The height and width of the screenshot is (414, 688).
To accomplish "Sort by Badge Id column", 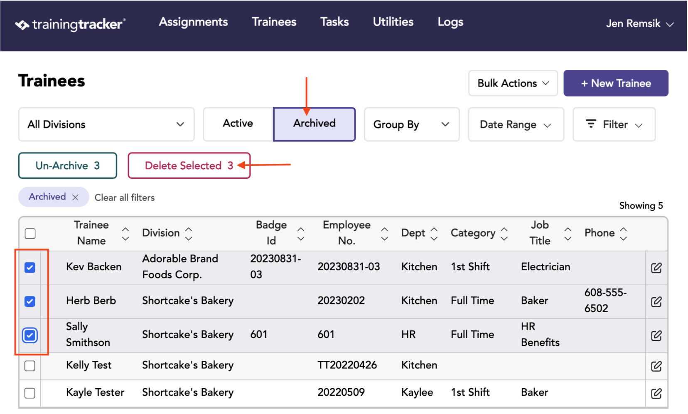I will (x=301, y=234).
